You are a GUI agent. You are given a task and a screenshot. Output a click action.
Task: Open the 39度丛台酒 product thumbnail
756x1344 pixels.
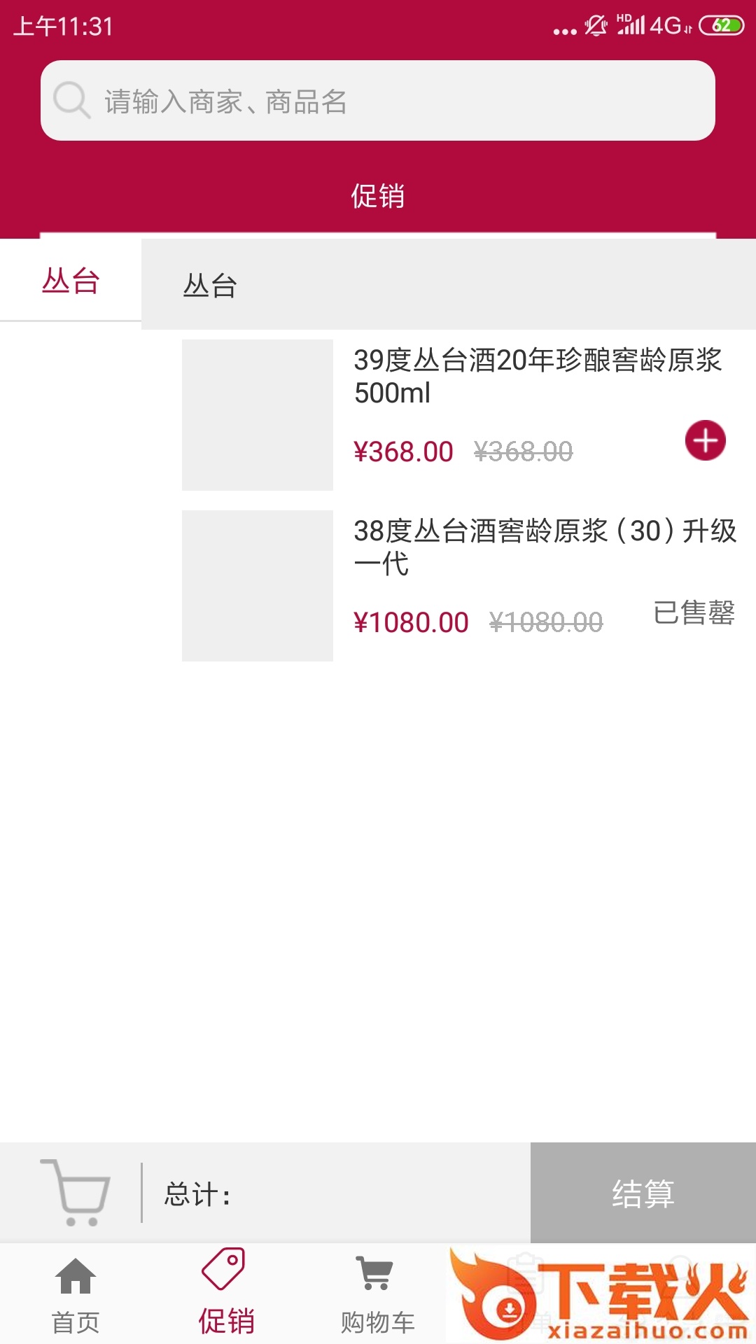(258, 415)
